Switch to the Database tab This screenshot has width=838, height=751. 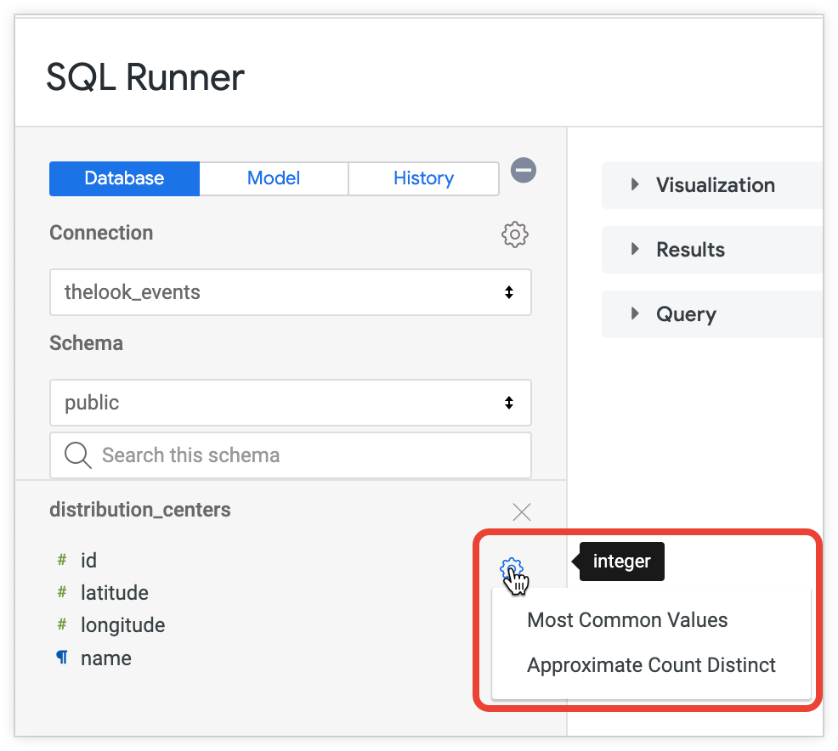[x=124, y=178]
